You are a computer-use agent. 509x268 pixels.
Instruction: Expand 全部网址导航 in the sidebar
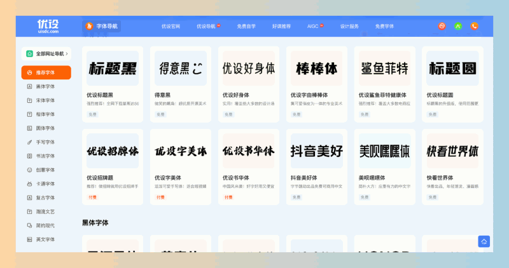(46, 54)
